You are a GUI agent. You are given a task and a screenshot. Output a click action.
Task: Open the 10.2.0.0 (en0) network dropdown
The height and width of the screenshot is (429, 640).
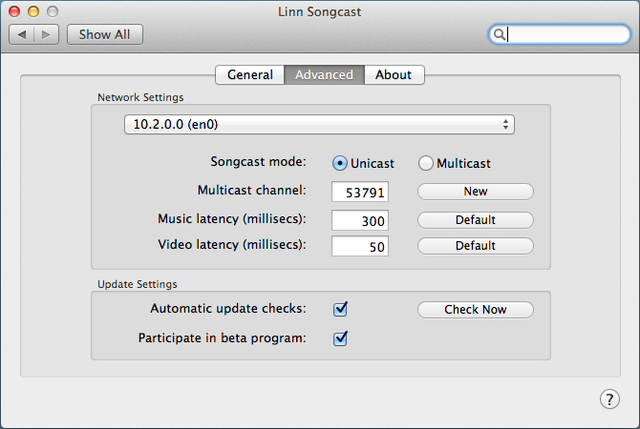point(319,124)
